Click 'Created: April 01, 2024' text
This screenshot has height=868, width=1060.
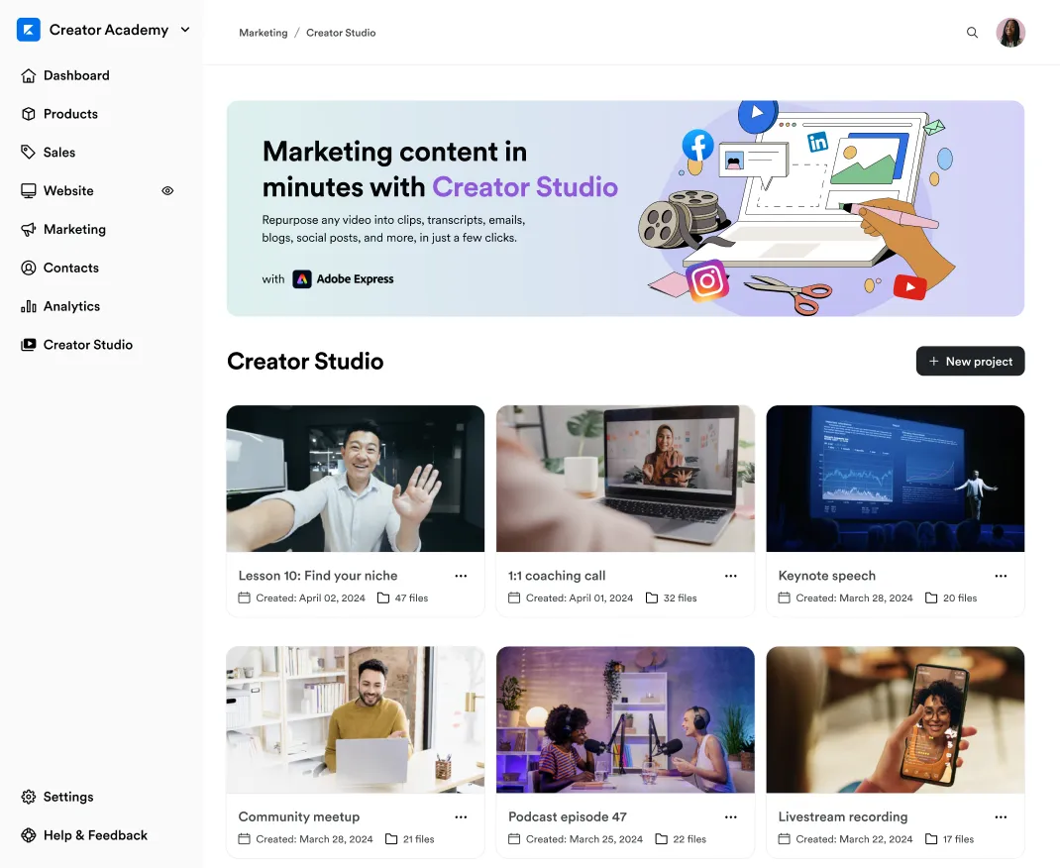click(580, 598)
